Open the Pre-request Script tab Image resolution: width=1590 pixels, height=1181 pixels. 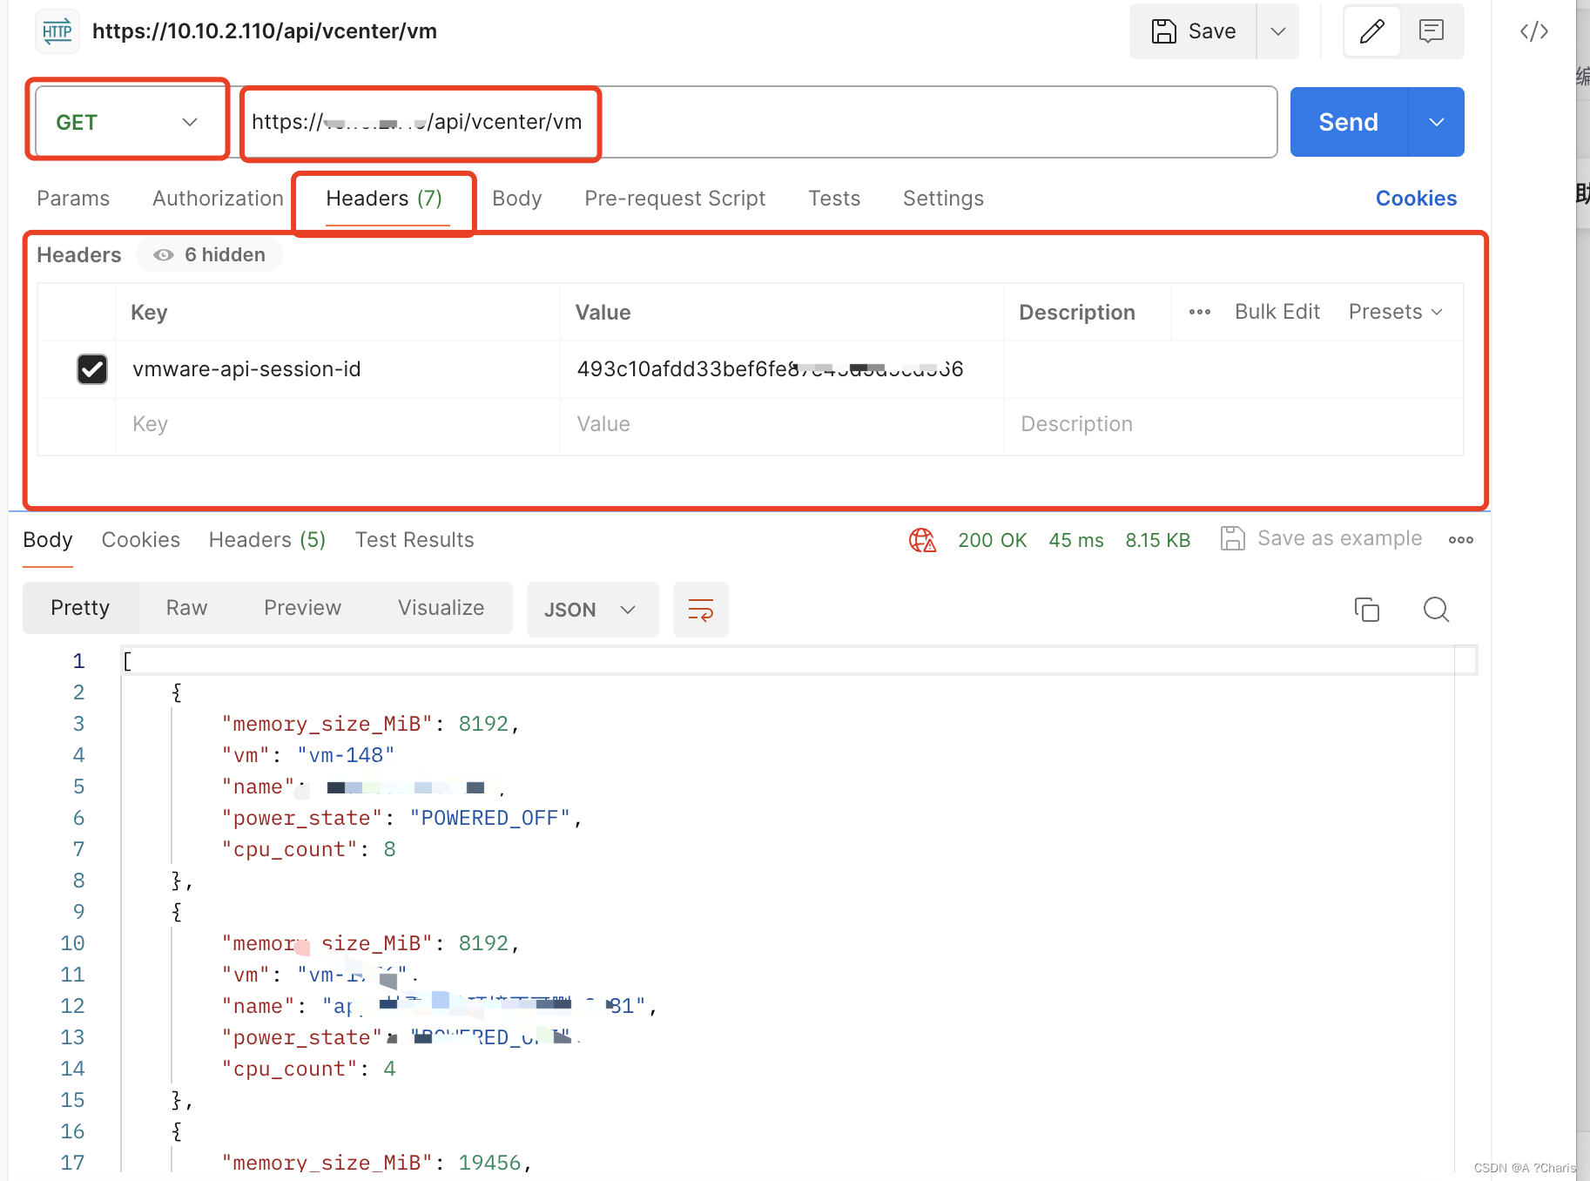pos(675,199)
